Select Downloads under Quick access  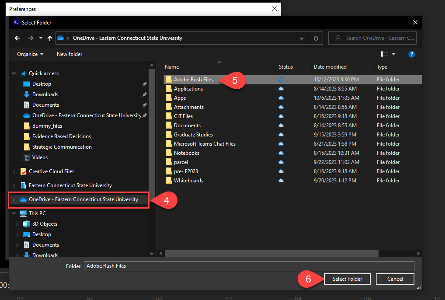tap(45, 94)
